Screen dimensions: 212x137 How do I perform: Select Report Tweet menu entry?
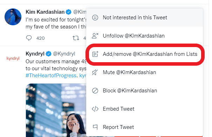click(144, 127)
